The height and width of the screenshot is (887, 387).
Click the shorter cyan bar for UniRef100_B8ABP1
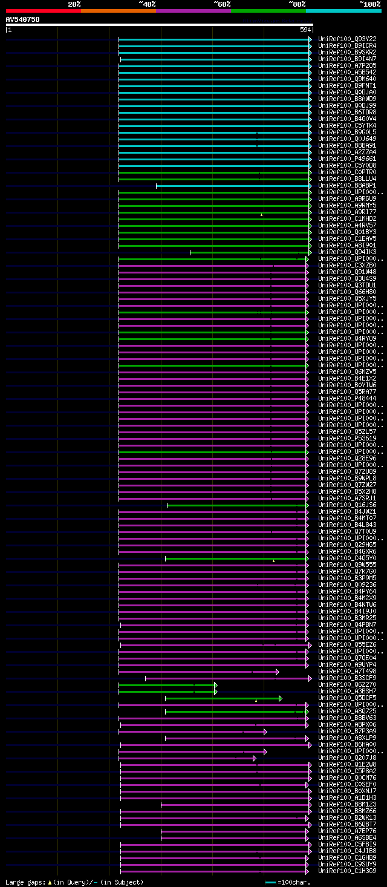click(233, 186)
